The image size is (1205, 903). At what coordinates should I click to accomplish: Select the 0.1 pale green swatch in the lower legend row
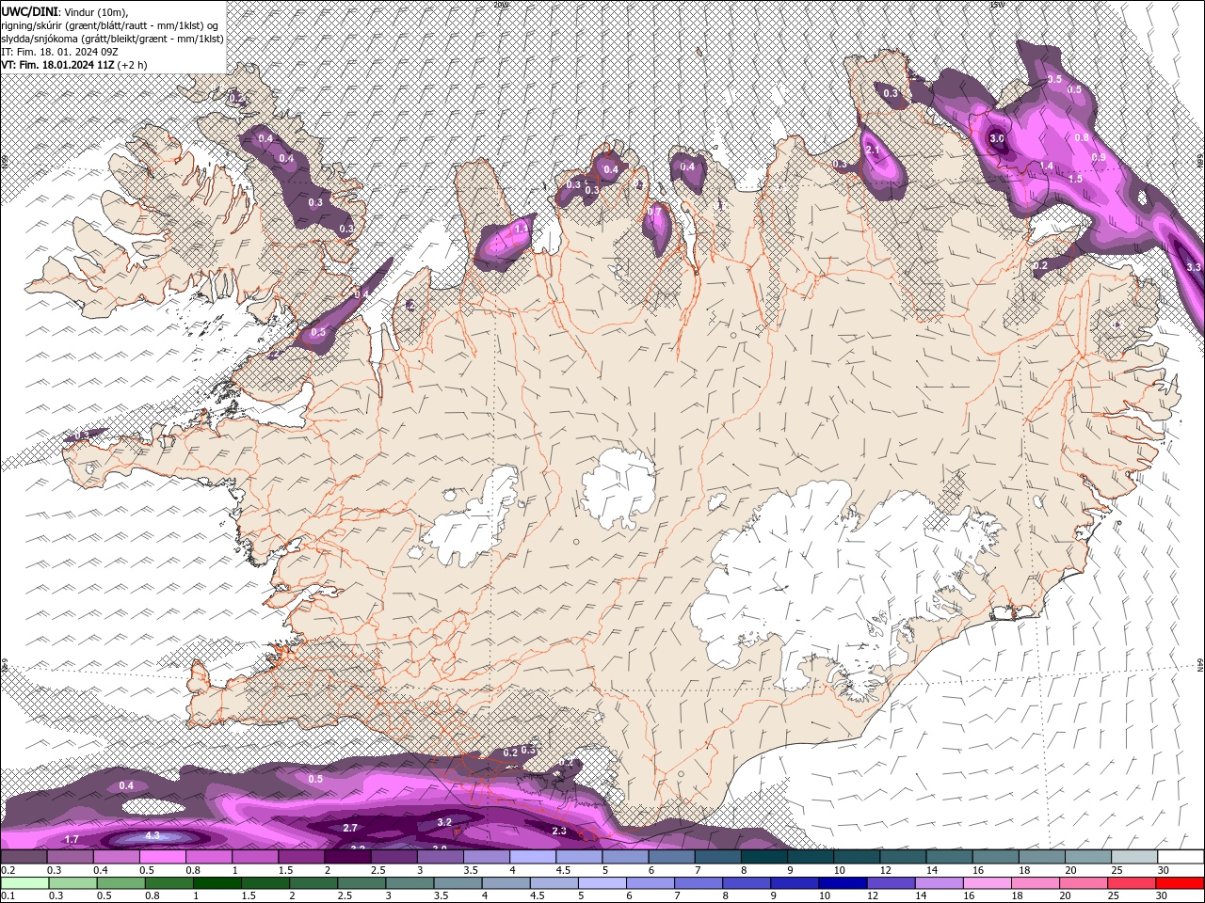click(x=24, y=883)
